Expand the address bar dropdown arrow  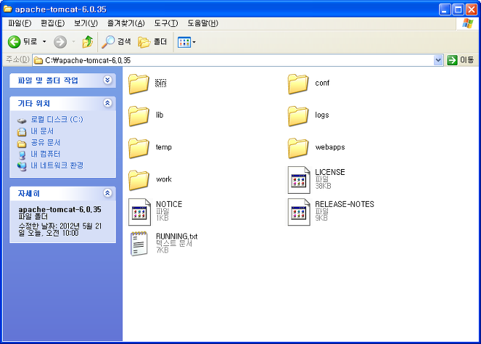tap(438, 60)
